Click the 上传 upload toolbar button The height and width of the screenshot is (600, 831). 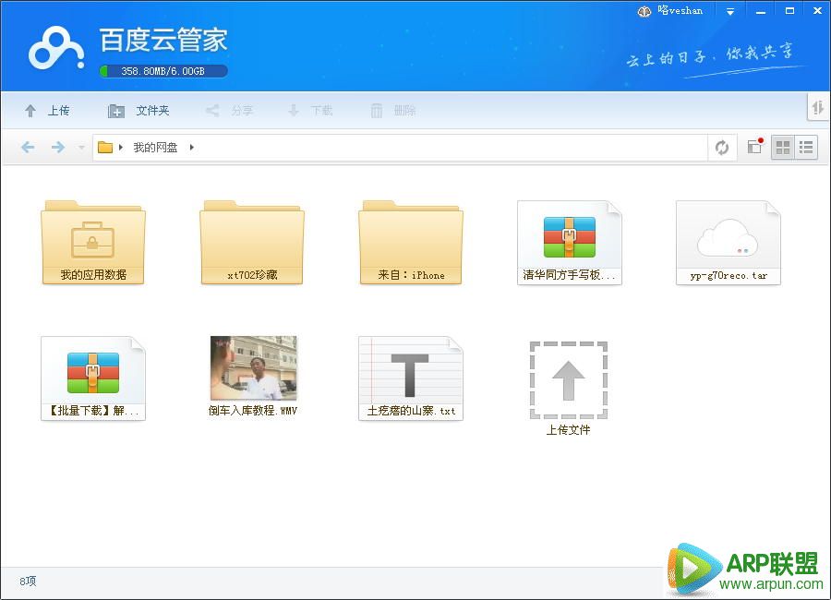(47, 110)
